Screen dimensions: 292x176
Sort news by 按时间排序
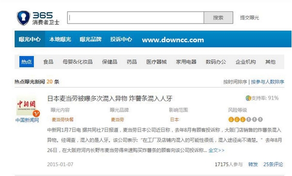(x=235, y=82)
